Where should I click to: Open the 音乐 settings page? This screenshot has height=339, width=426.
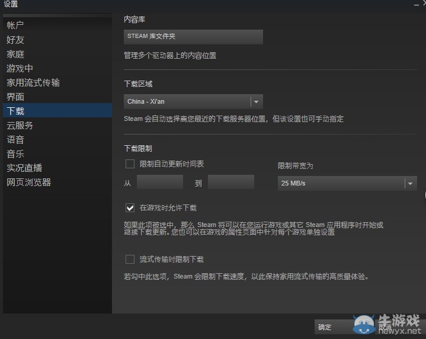57,154
